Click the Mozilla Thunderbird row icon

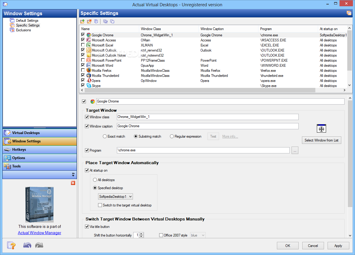(89, 76)
